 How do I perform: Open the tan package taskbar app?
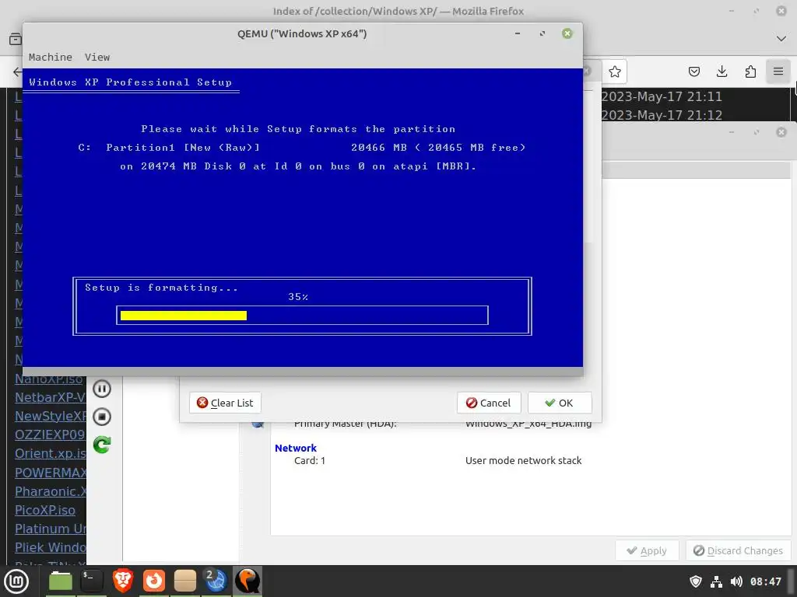(x=185, y=581)
